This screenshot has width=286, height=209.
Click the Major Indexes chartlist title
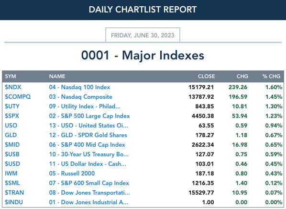[x=143, y=55]
